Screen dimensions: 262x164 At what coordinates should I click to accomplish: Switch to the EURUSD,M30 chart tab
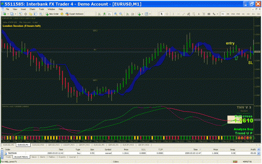tap(38, 145)
